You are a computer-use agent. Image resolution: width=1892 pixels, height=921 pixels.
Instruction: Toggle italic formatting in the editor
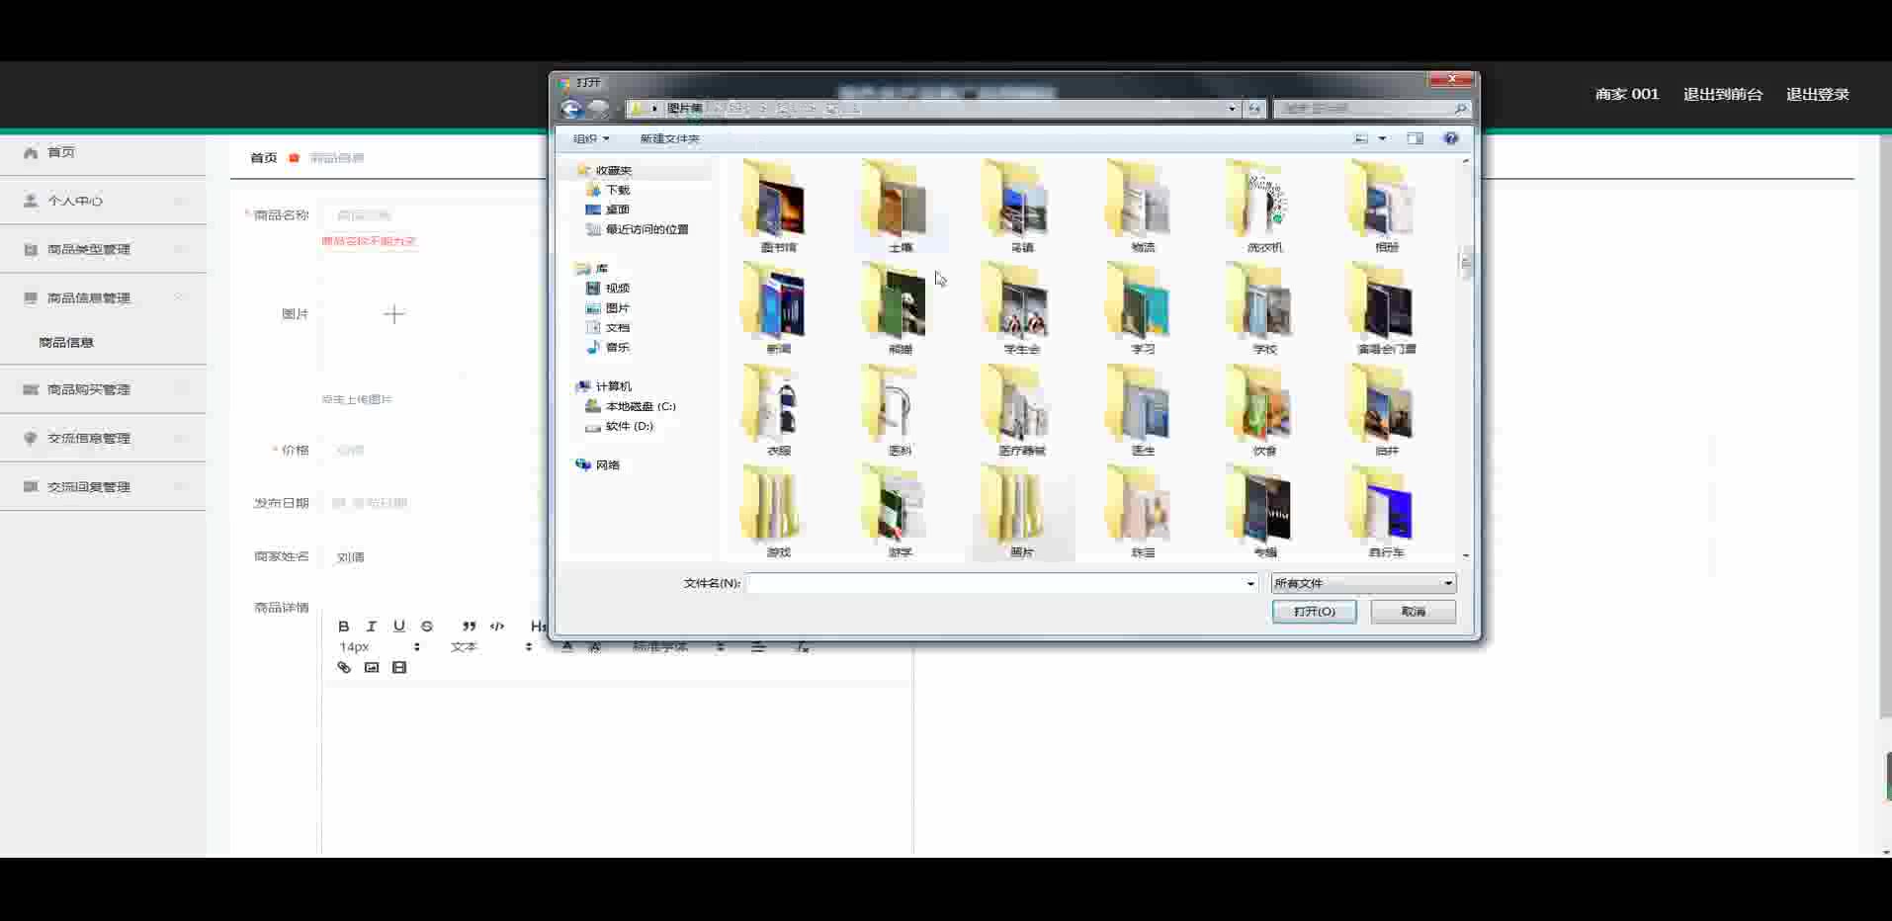tap(372, 626)
